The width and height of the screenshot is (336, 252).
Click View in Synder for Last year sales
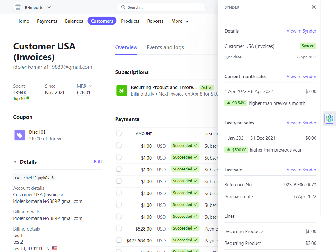coord(301,123)
